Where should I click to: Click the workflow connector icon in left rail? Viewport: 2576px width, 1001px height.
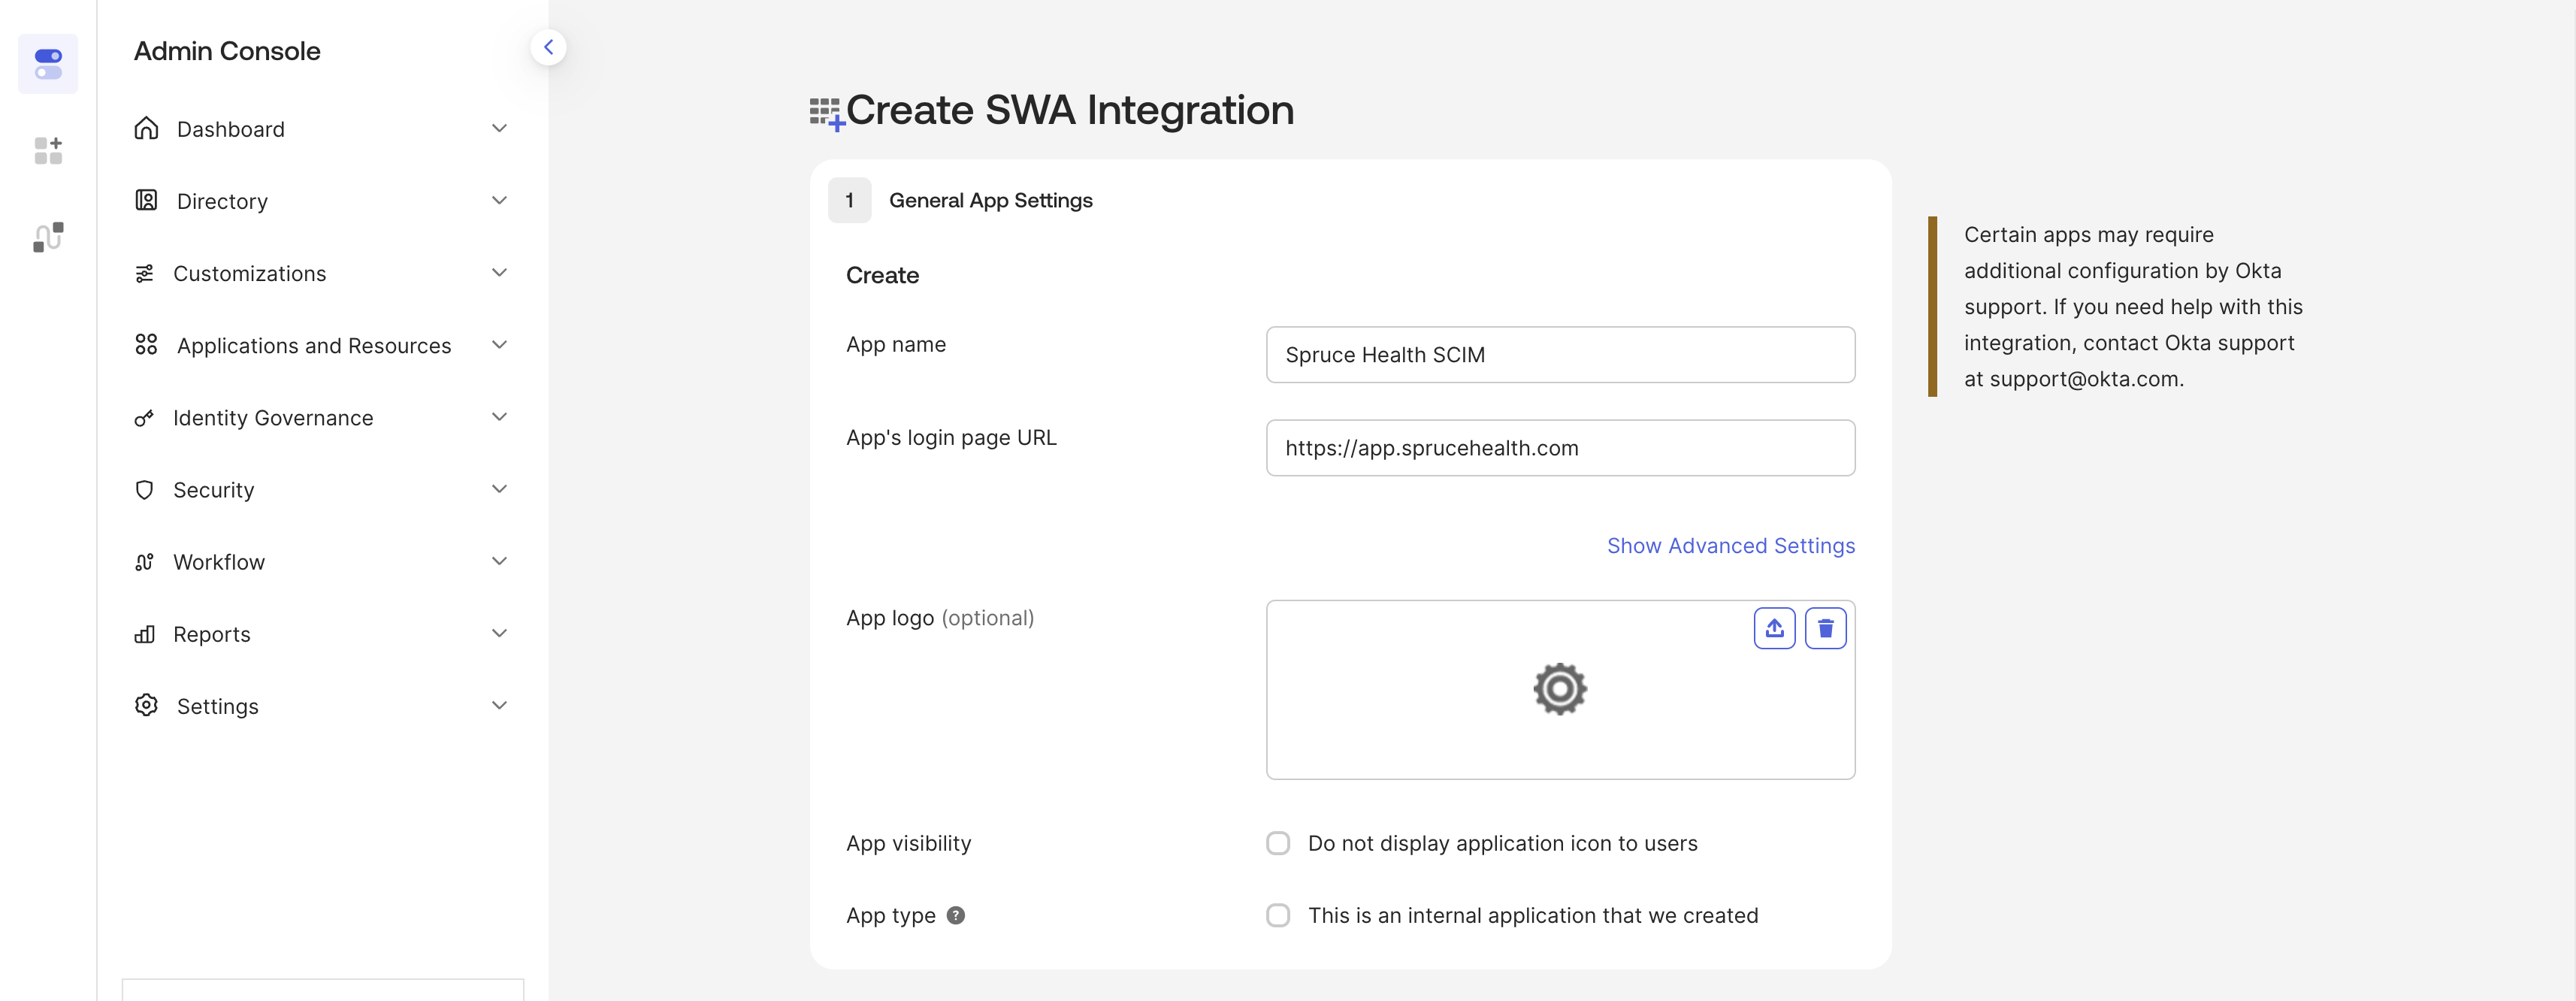tap(48, 237)
